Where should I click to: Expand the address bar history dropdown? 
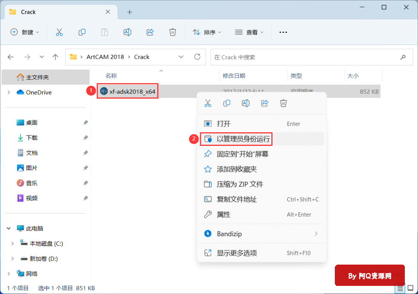(x=181, y=57)
